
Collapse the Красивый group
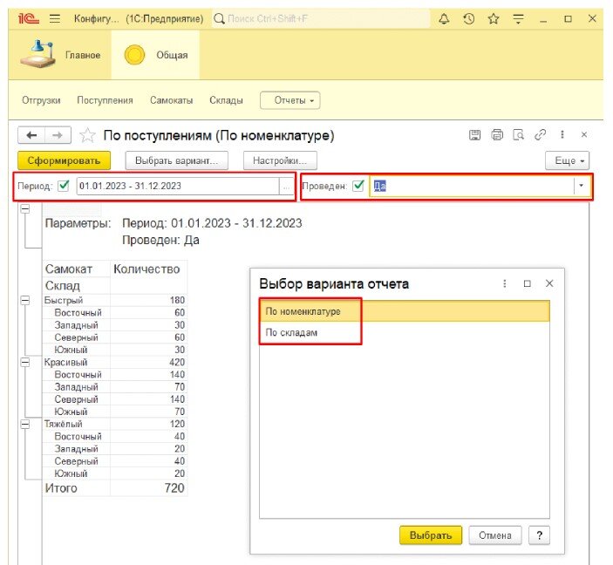(25, 362)
